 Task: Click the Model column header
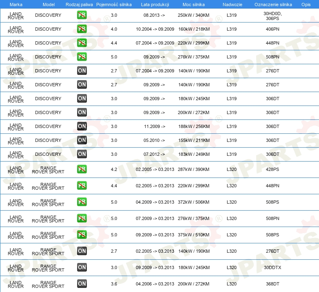[49, 4]
